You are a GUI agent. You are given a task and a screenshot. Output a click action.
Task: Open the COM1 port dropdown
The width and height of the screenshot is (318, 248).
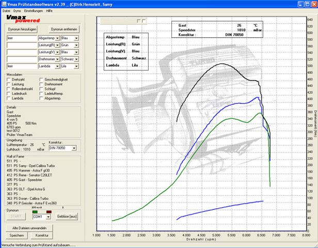click(48, 217)
